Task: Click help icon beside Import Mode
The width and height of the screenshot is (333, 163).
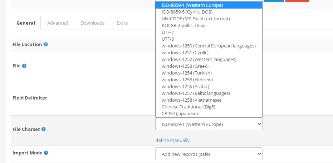Action: (x=46, y=153)
